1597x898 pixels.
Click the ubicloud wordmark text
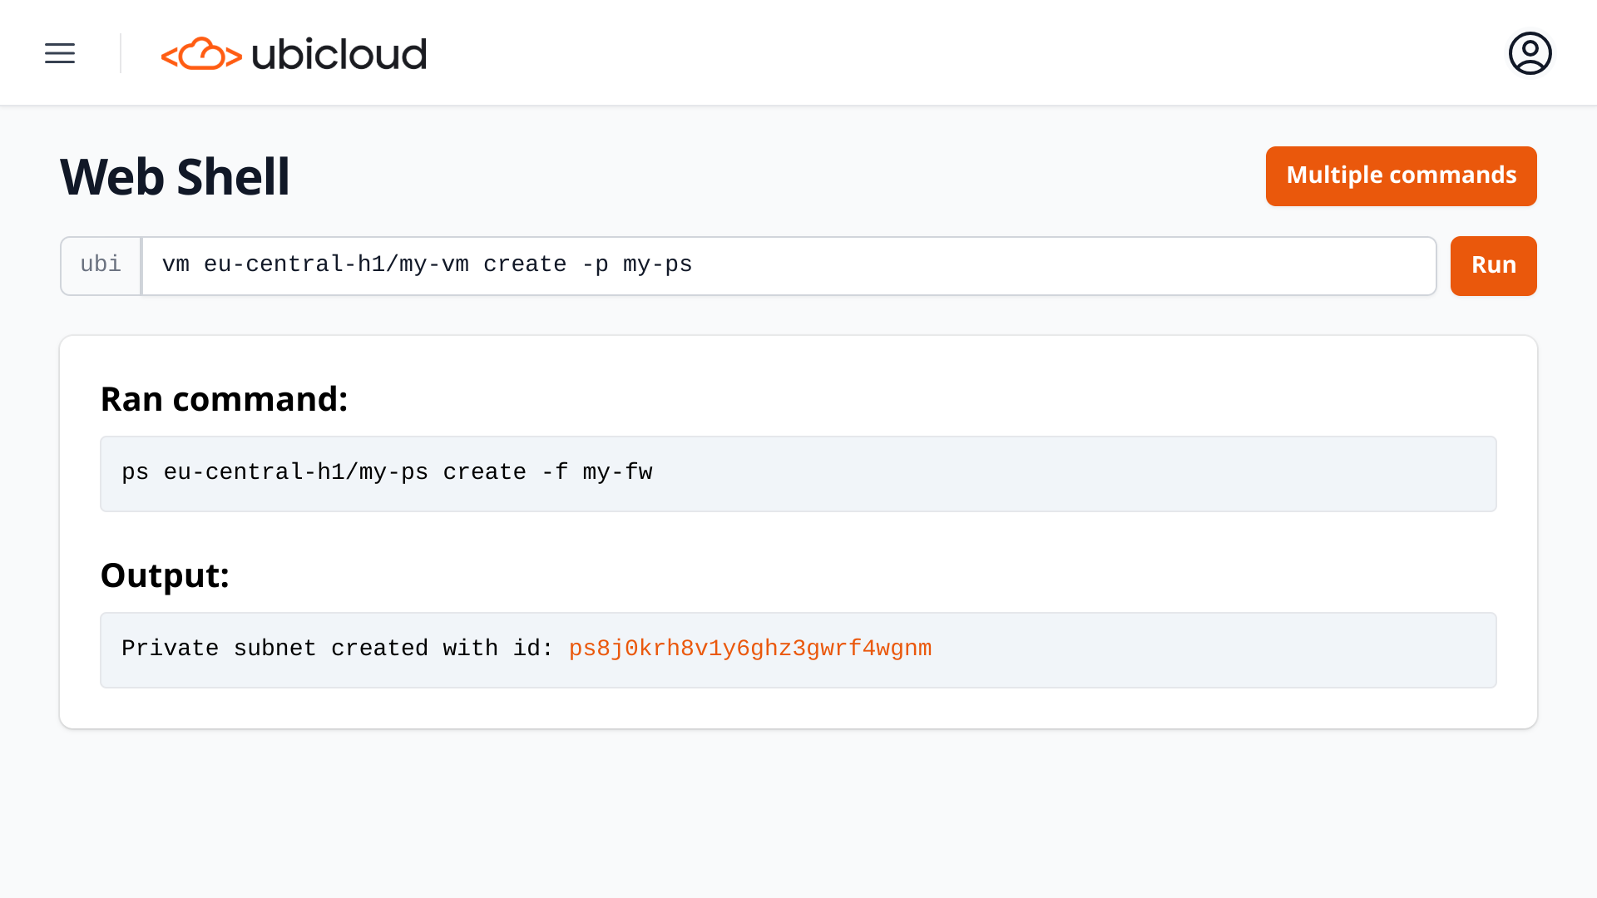coord(339,55)
